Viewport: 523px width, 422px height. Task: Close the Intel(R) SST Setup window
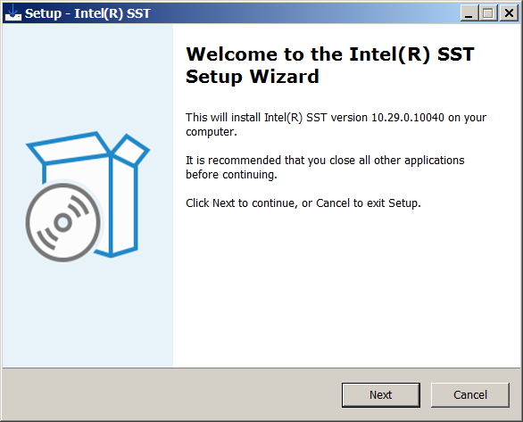tap(509, 13)
